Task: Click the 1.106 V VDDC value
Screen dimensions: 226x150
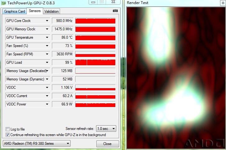Action: pyautogui.click(x=62, y=88)
